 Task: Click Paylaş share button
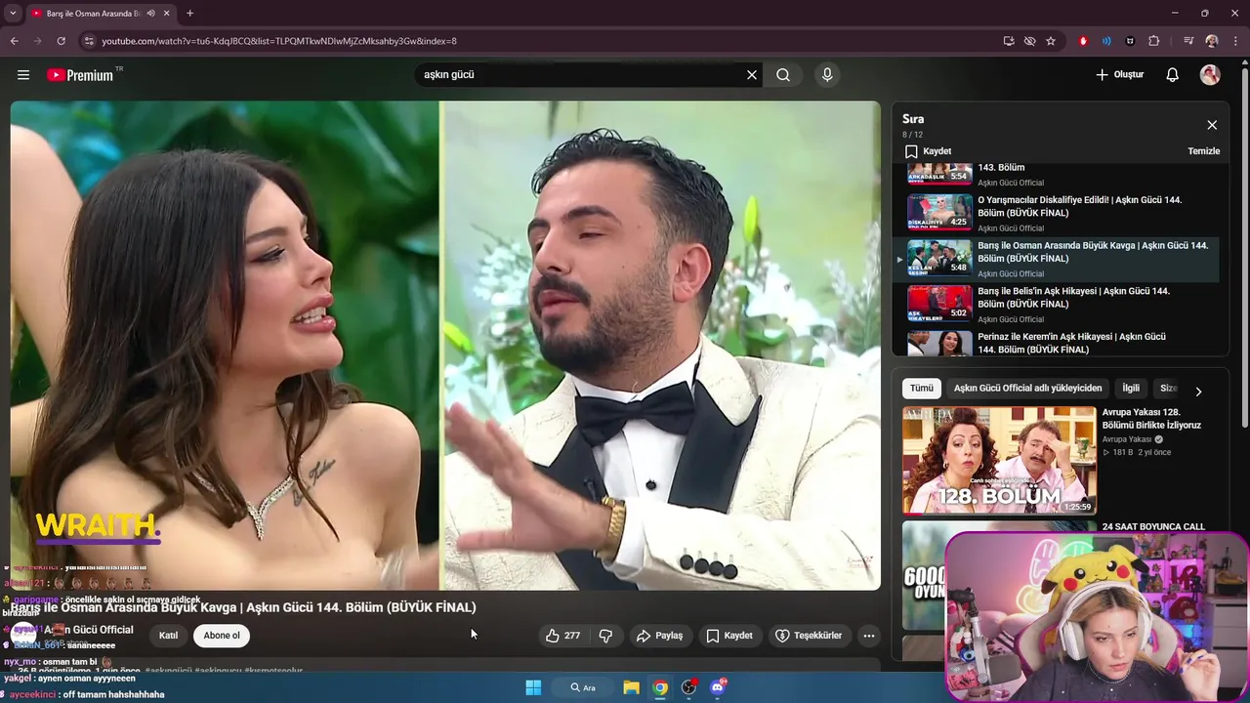point(659,636)
